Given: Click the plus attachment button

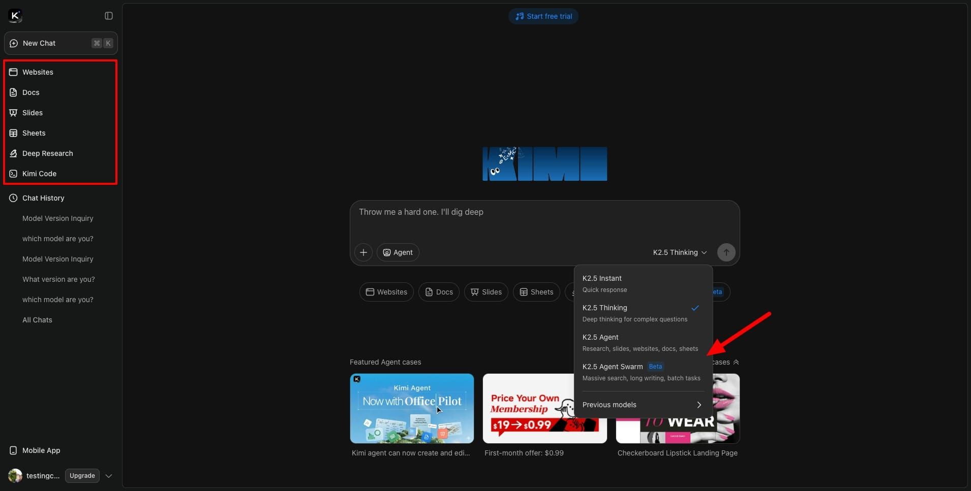Looking at the screenshot, I should 363,252.
